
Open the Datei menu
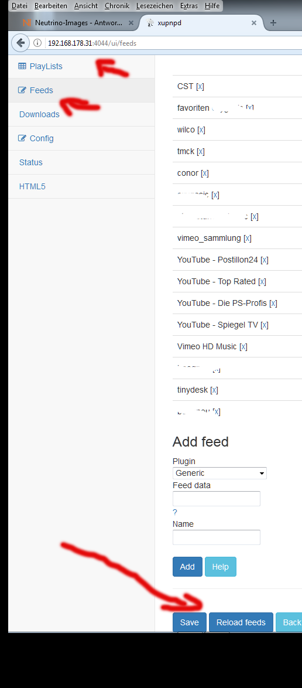(x=19, y=6)
